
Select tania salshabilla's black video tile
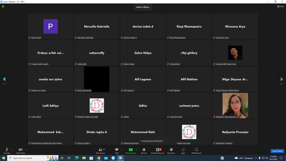coord(97,79)
